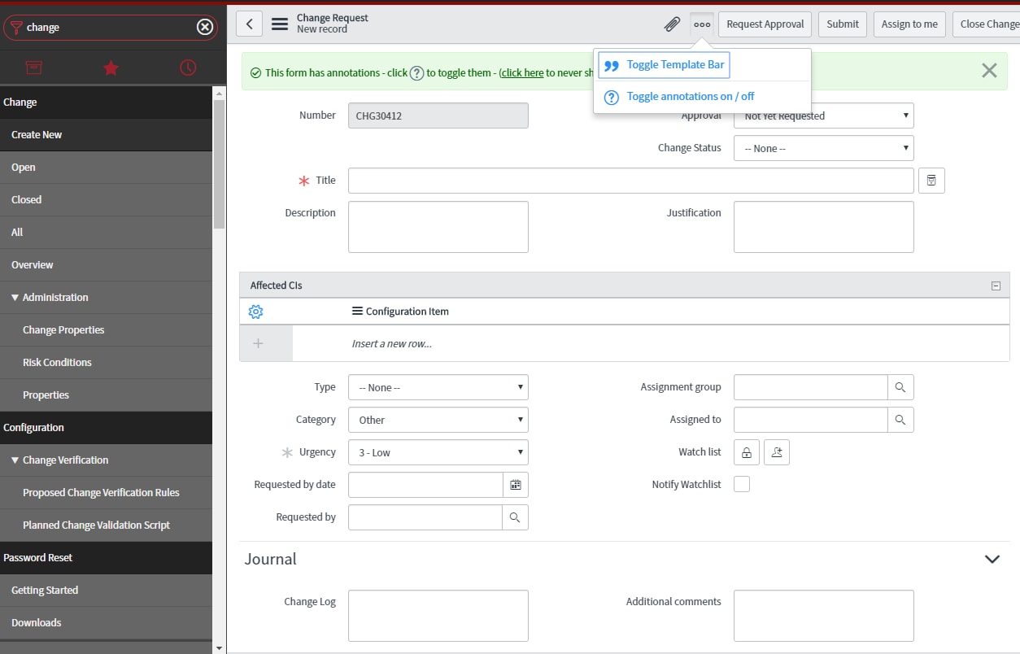Screen dimensions: 1020x654
Task: Click the filter icon beside the search box
Action: [x=16, y=27]
